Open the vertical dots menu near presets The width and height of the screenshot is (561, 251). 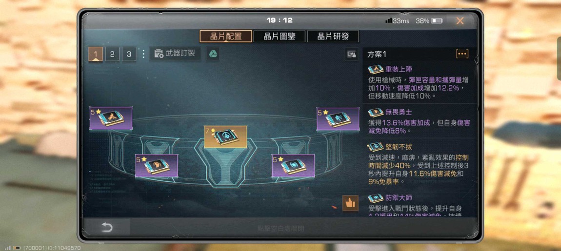pos(143,54)
